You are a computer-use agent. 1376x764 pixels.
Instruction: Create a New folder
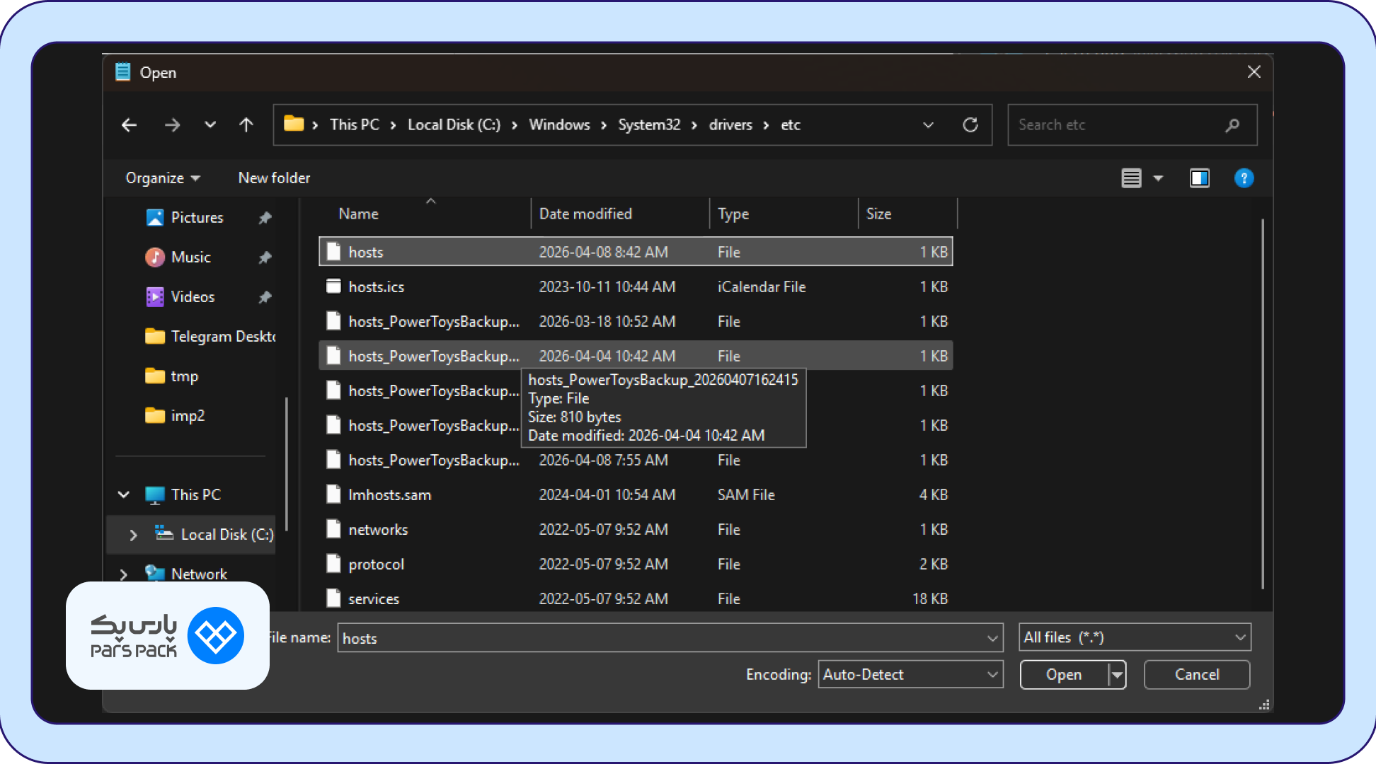pos(274,178)
